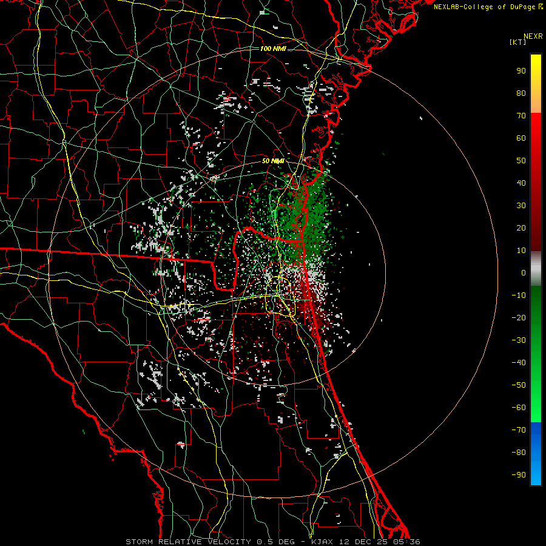This screenshot has width=546, height=546.
Task: Click the NEXLAB-College of DuPage watermark text
Action: (488, 7)
